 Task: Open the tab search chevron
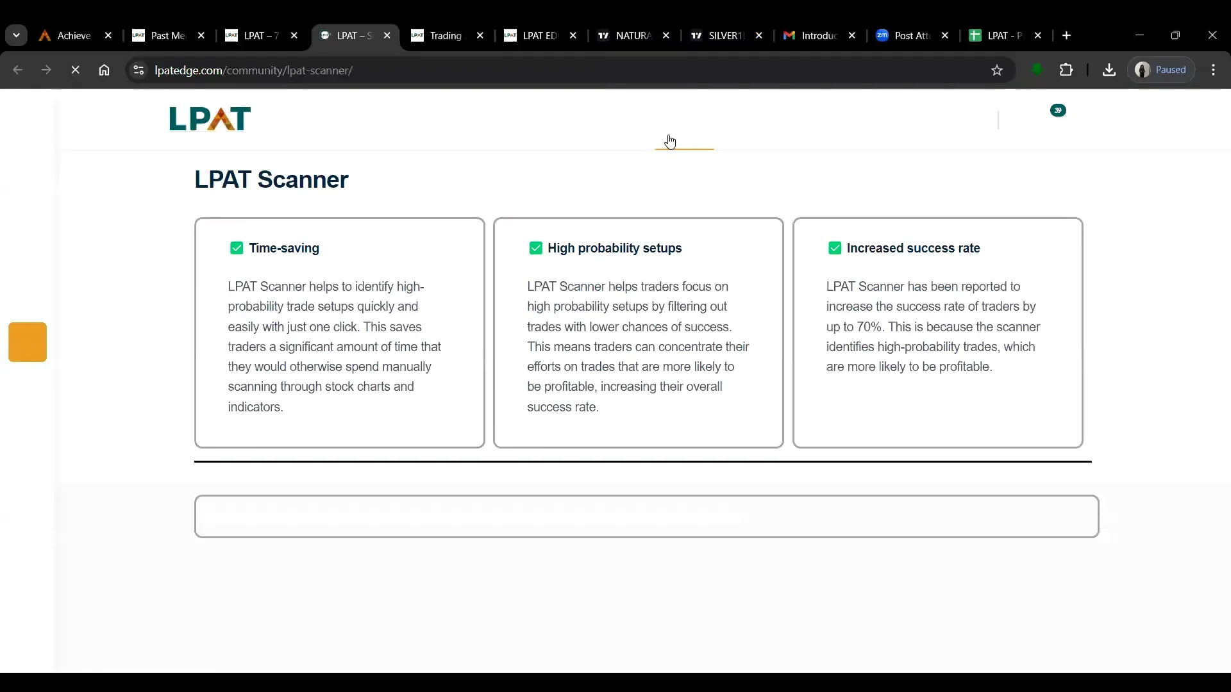pos(16,35)
